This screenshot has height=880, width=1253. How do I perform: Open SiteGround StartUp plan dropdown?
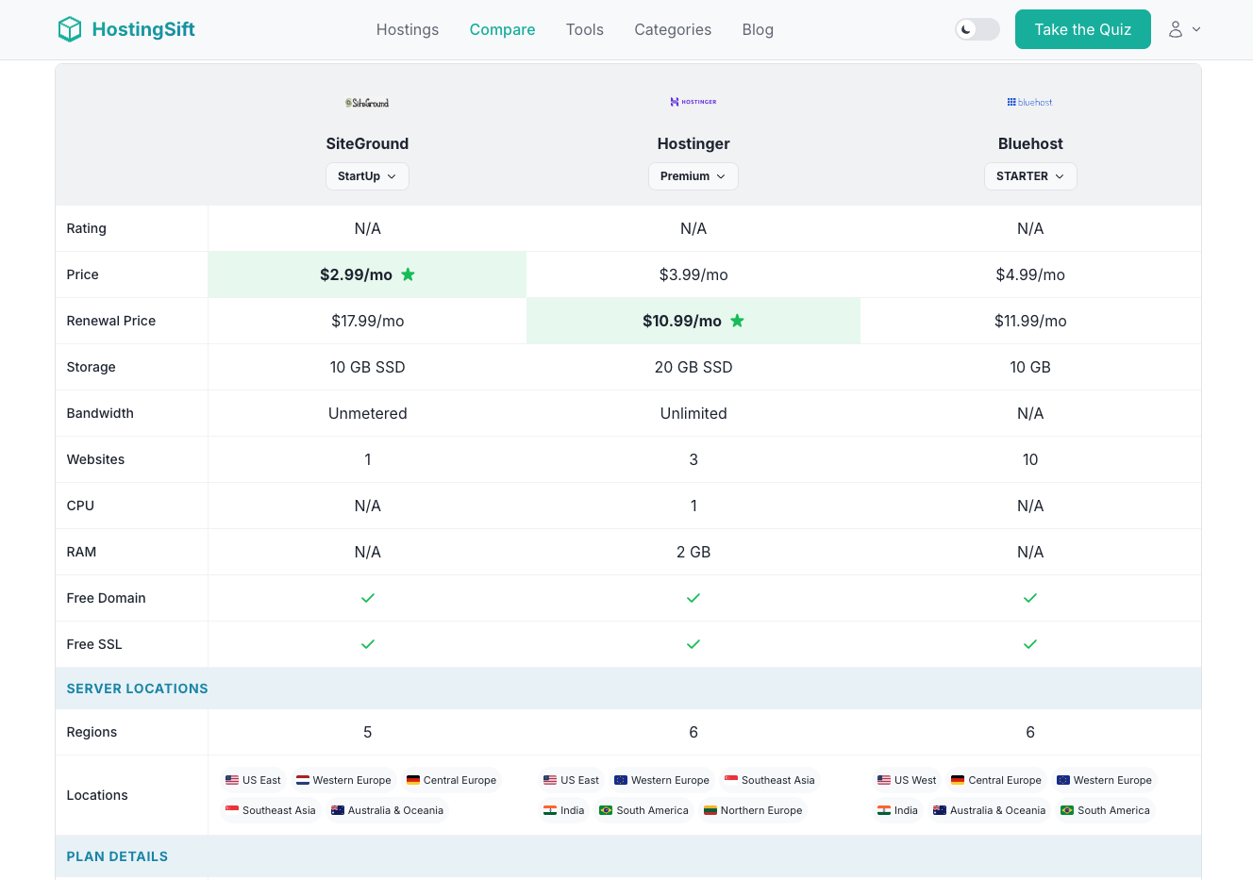(367, 176)
